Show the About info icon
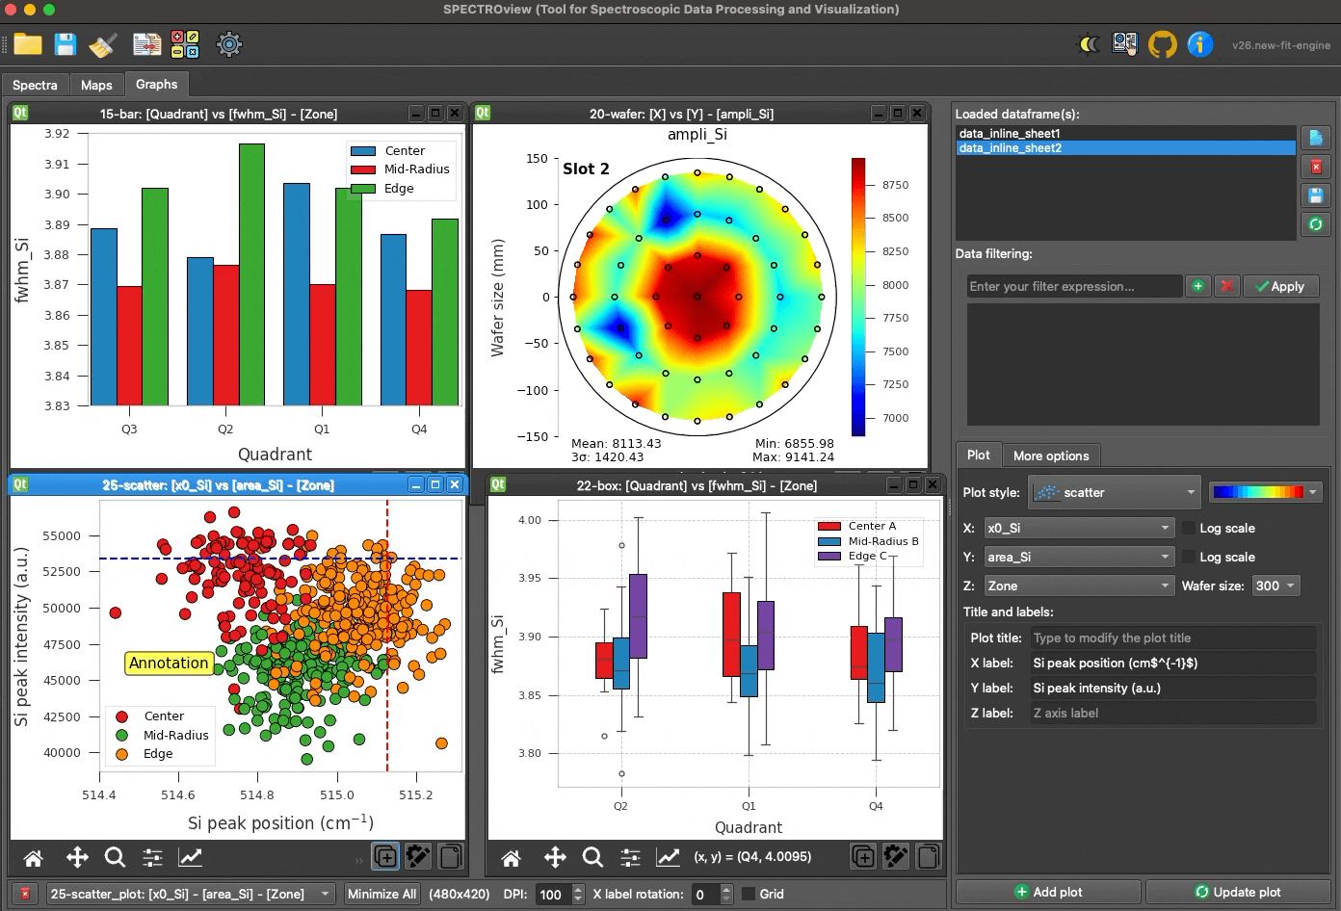Viewport: 1341px width, 911px height. (1200, 44)
